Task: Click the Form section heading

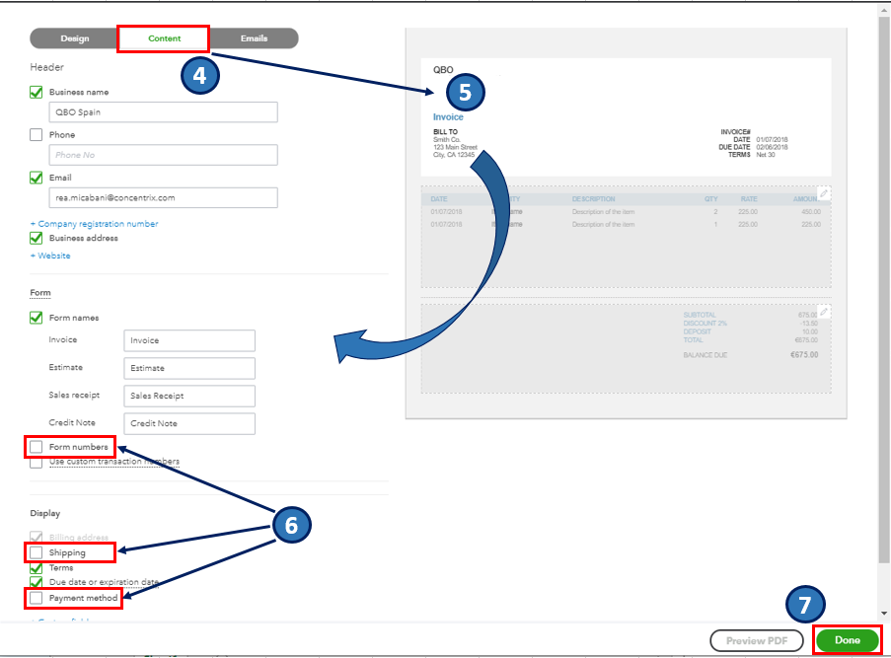Action: coord(40,293)
